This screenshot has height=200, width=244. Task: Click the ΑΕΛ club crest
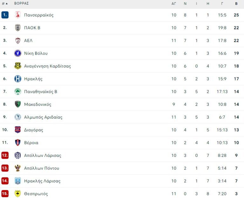pyautogui.click(x=18, y=41)
